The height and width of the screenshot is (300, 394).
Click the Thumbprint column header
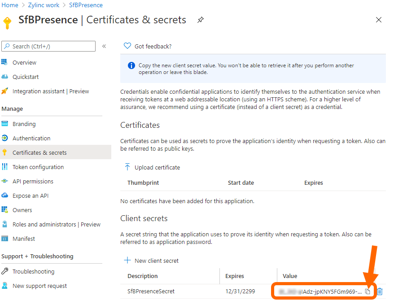(x=143, y=183)
